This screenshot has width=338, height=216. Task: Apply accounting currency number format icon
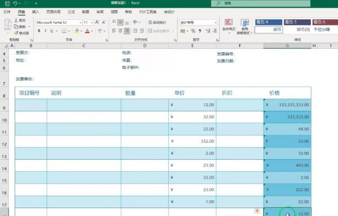(x=183, y=31)
